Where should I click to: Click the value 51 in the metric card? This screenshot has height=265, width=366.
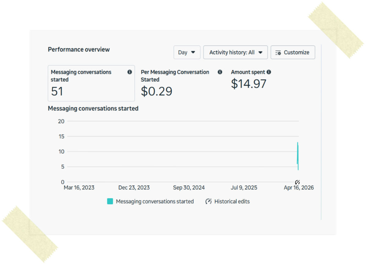click(57, 91)
